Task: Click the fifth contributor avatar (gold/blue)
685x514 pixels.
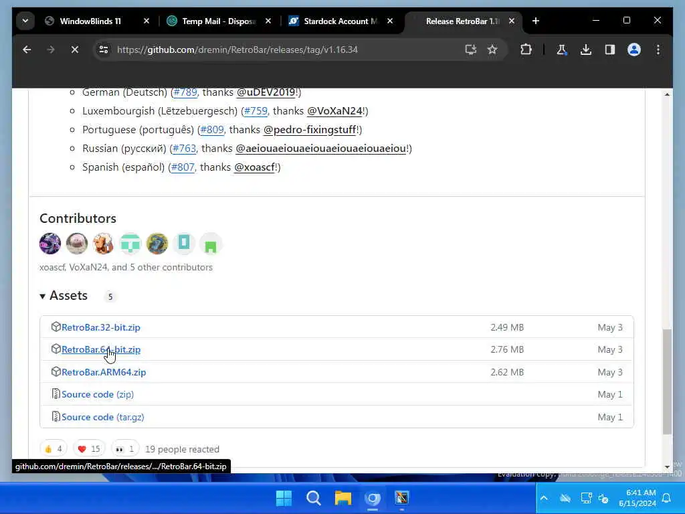Action: tap(157, 244)
